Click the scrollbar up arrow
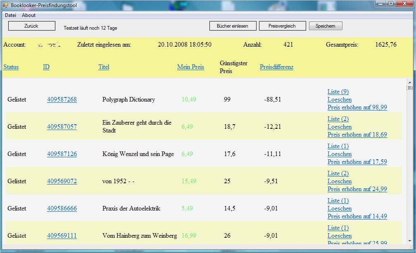Screen dimensions: 416x253 click(410, 83)
